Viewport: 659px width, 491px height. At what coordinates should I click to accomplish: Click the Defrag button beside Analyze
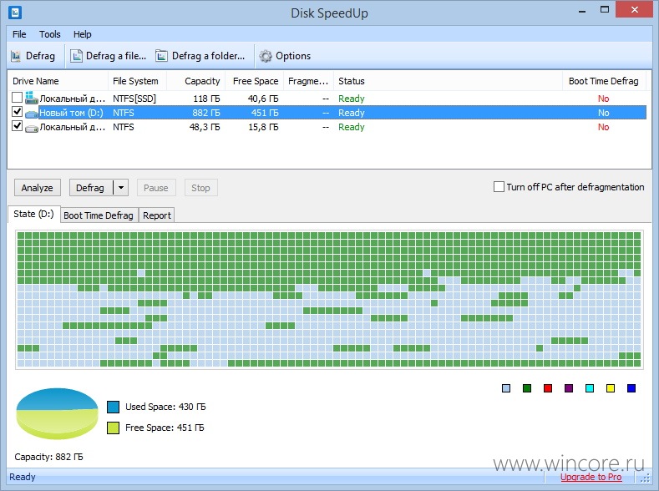point(90,188)
